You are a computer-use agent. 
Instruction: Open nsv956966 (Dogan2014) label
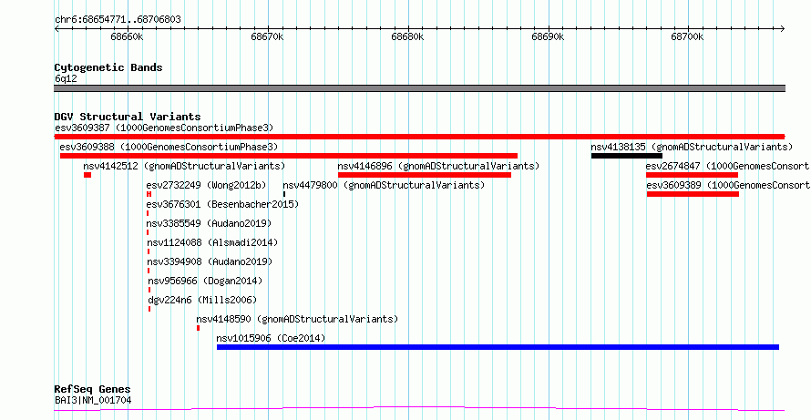[205, 281]
